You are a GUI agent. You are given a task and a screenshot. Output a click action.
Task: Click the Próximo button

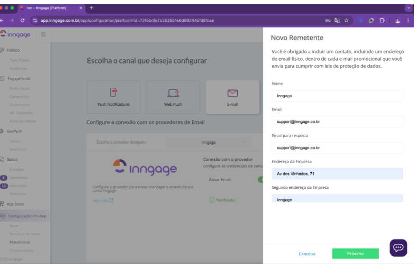[355, 254]
